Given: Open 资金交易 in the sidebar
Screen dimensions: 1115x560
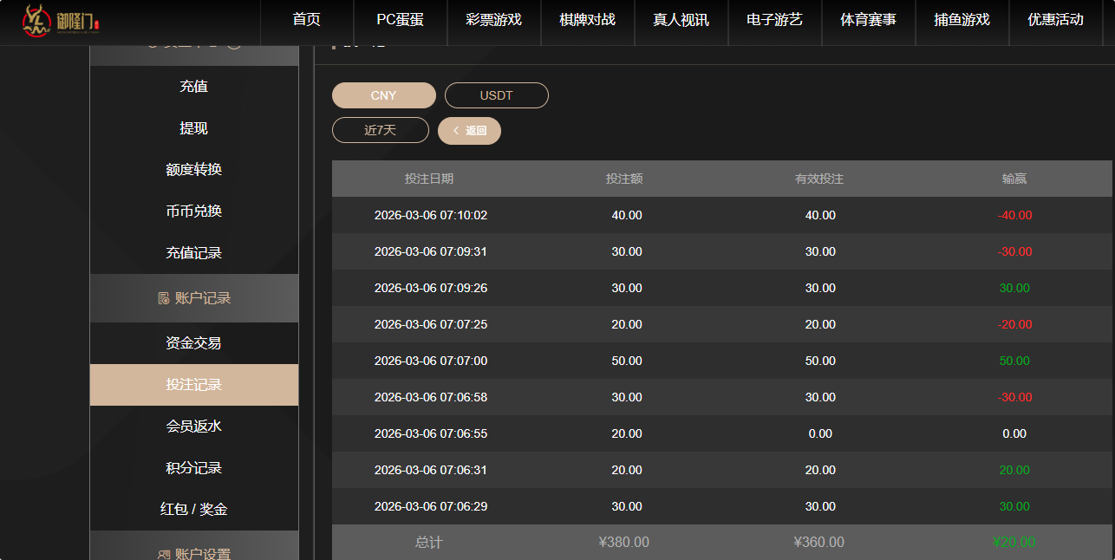Looking at the screenshot, I should pyautogui.click(x=192, y=342).
